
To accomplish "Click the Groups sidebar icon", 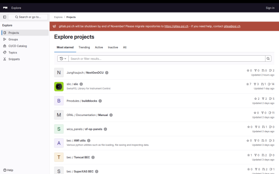I will (5, 39).
